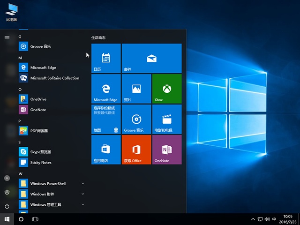
Task: Click the 获取 Office tile
Action: point(136,150)
